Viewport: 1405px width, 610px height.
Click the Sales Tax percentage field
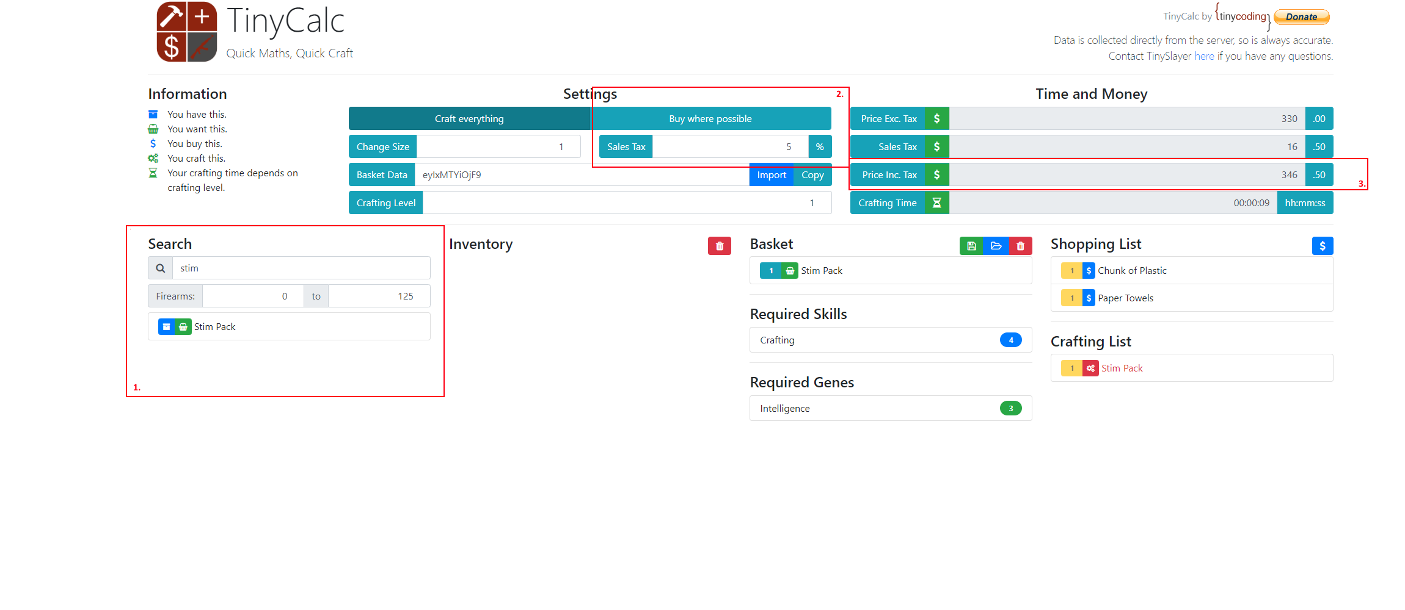pos(730,147)
